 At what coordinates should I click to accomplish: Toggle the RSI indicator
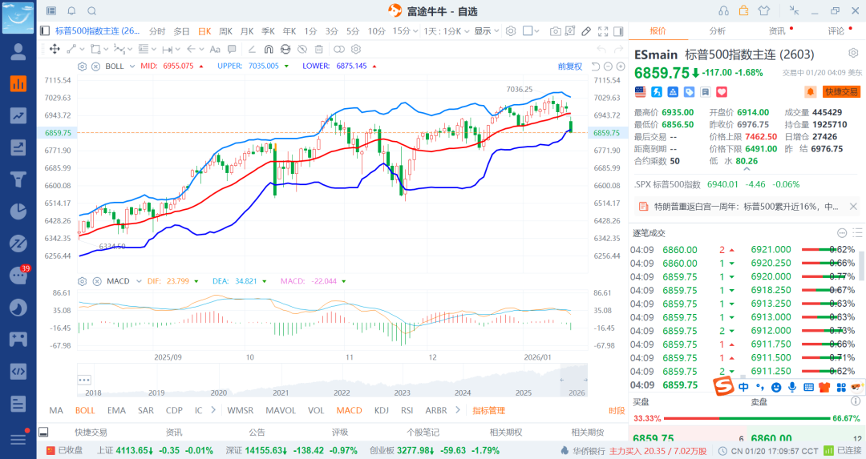pyautogui.click(x=407, y=410)
